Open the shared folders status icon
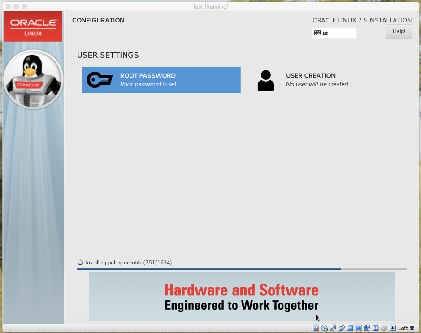This screenshot has height=333, width=421. 349,328
